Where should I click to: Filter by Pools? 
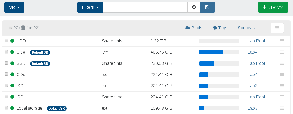[x=194, y=28]
